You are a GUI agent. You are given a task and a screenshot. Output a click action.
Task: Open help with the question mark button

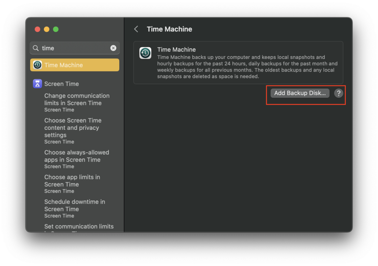(339, 93)
